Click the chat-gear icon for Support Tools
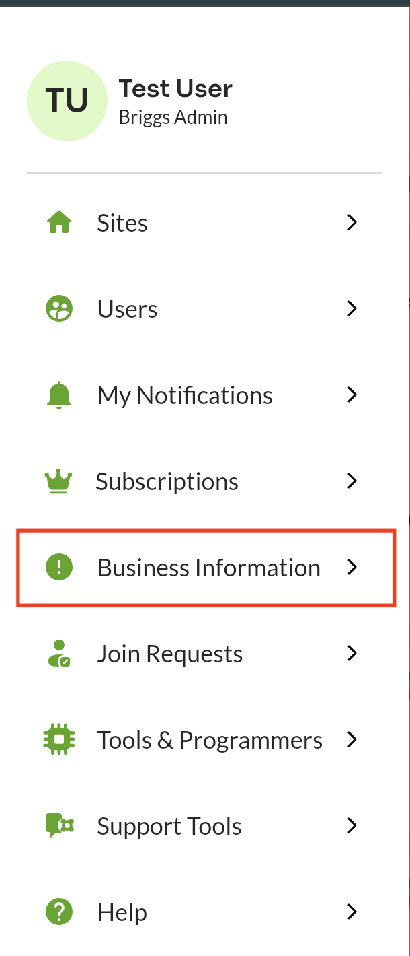Viewport: 410px width, 956px height. pos(59,825)
